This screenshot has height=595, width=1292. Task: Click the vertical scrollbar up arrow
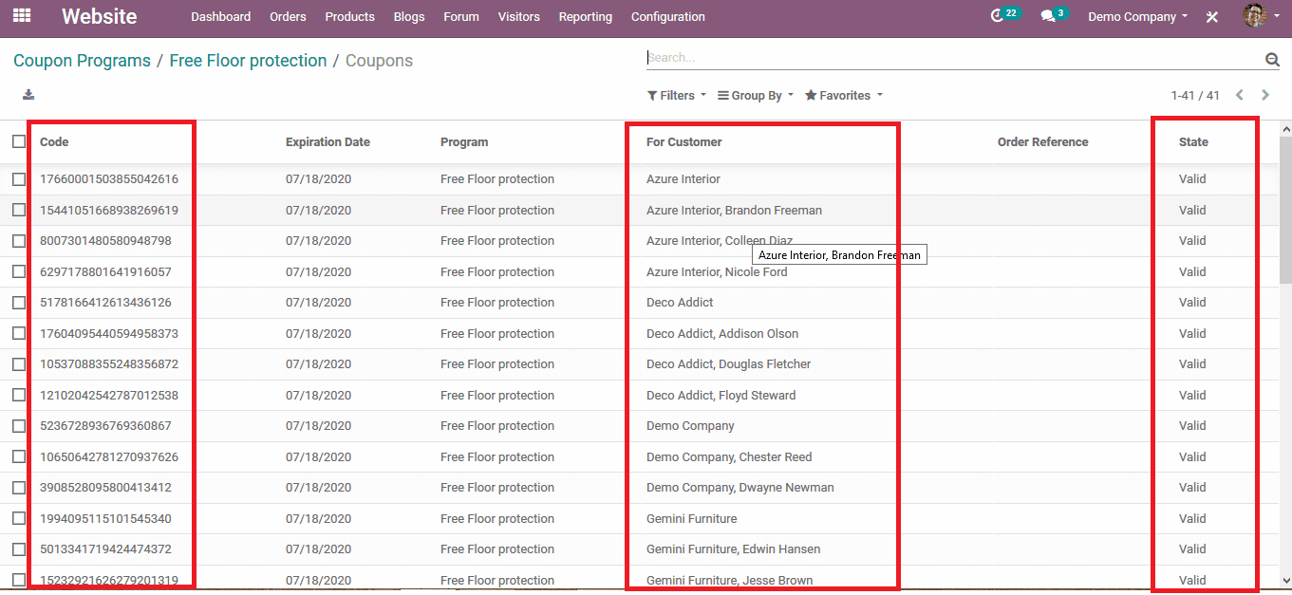(x=1285, y=128)
